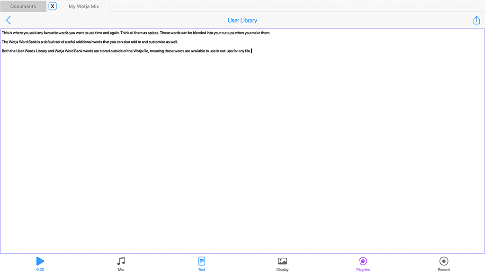This screenshot has width=485, height=272.
Task: Open the purple Plug-ins plug icon
Action: (x=363, y=261)
